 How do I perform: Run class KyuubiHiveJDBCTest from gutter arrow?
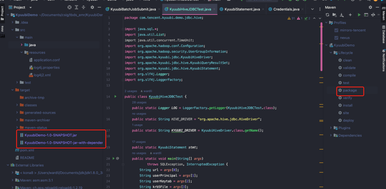pos(115,96)
